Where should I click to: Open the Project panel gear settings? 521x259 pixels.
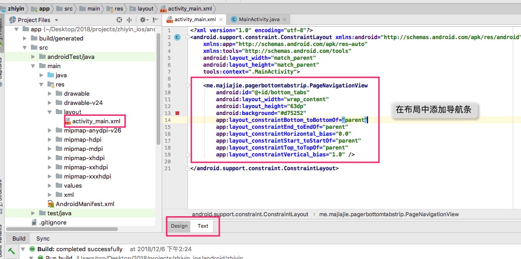point(144,20)
